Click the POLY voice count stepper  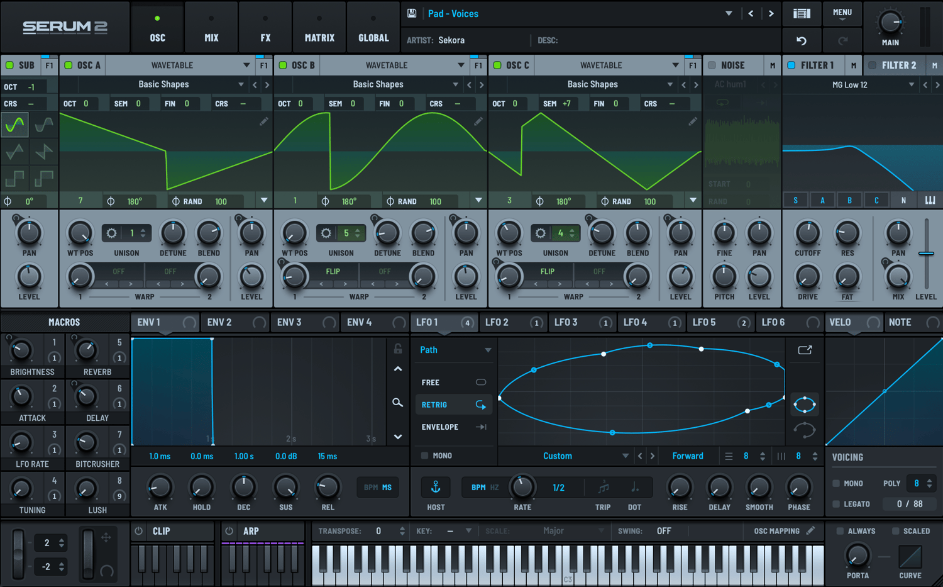point(929,483)
